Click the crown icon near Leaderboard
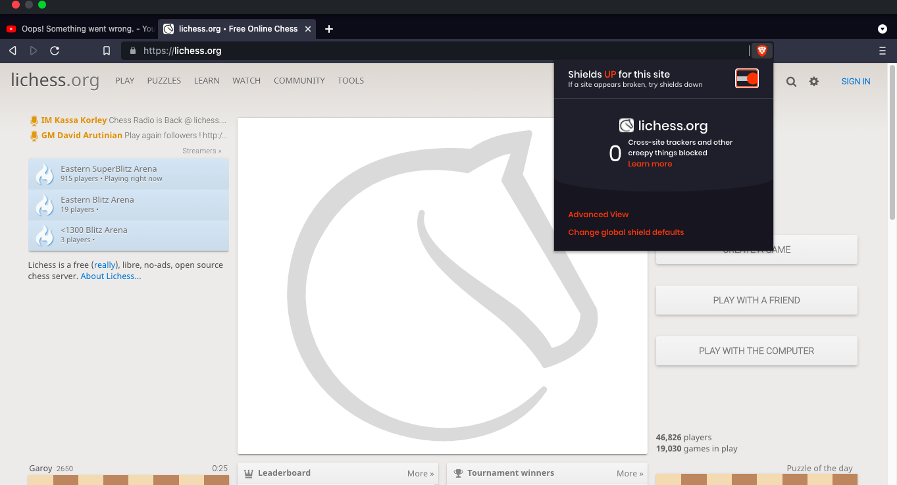The width and height of the screenshot is (897, 485). [x=249, y=473]
